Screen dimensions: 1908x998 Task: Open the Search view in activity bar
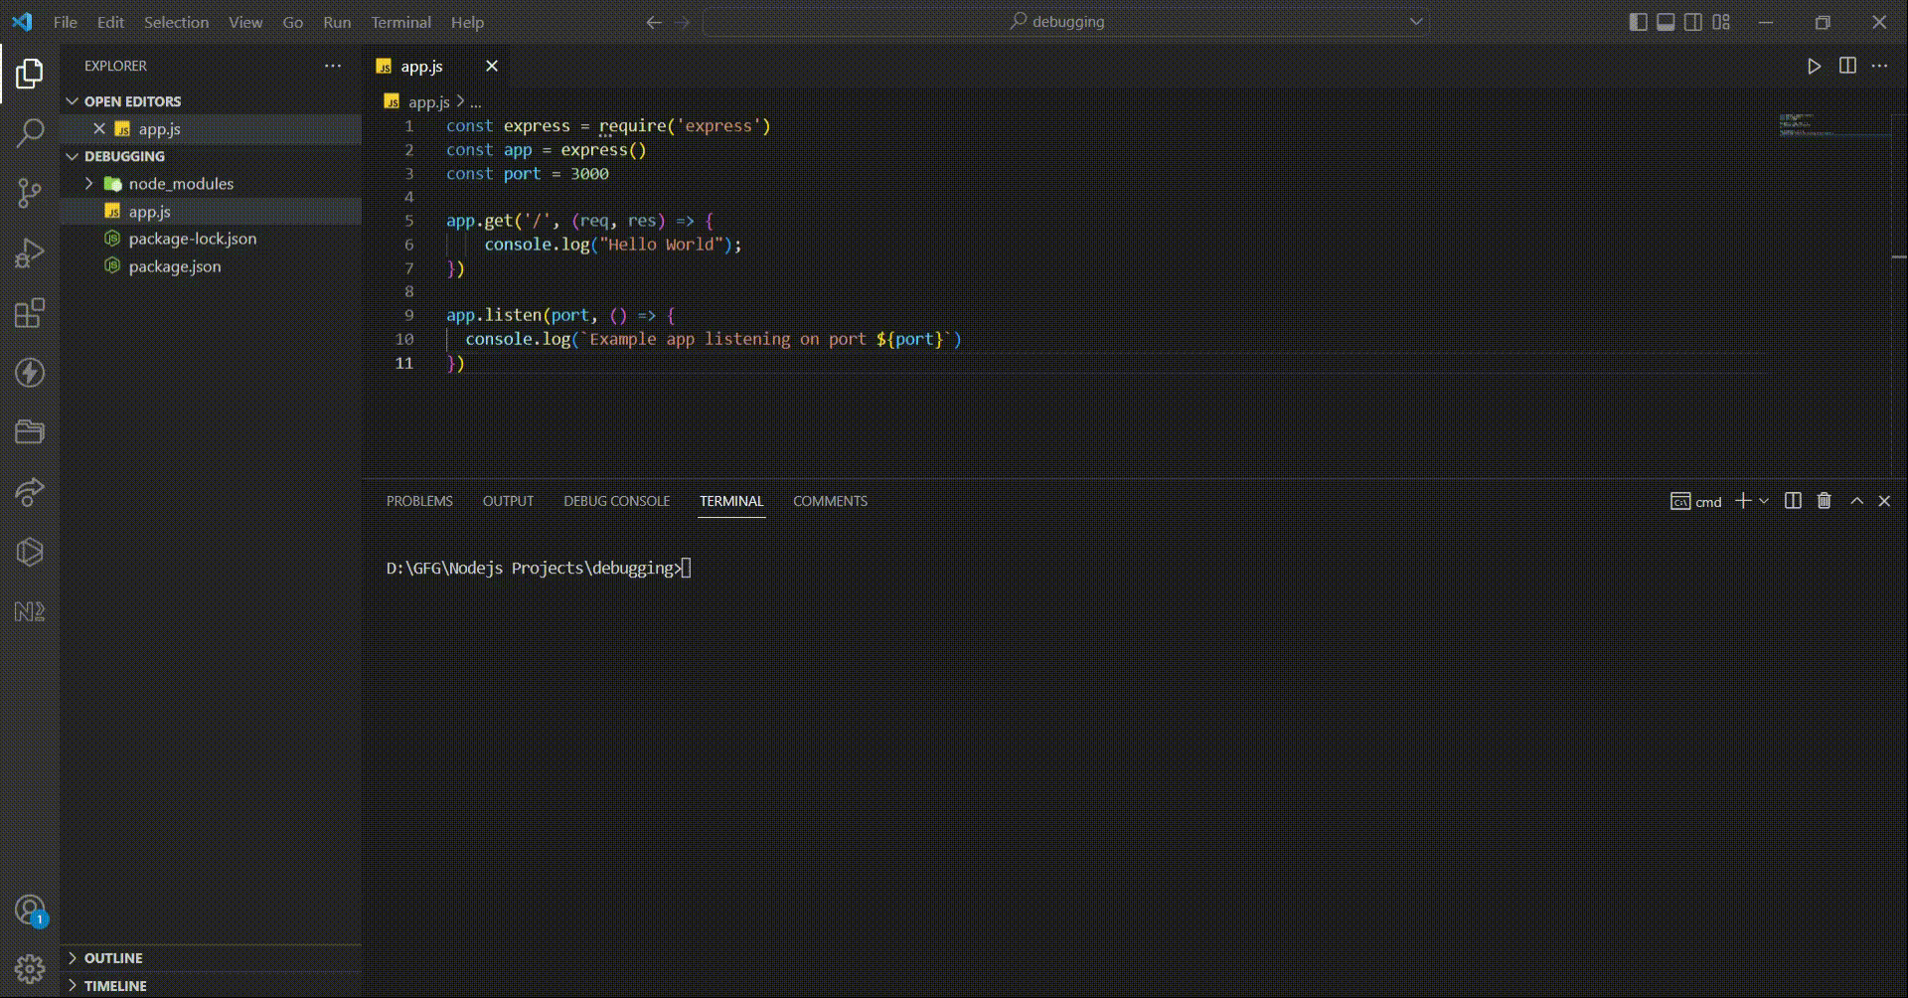pos(30,132)
